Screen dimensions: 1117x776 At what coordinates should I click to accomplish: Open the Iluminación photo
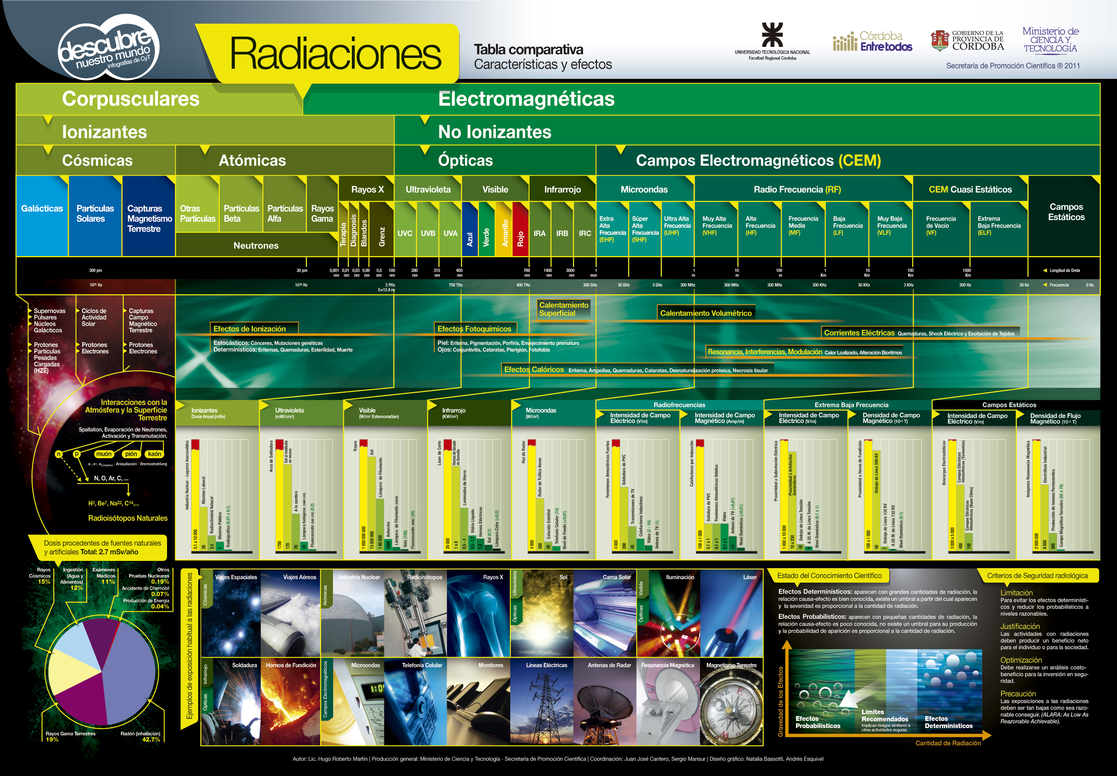pyautogui.click(x=669, y=613)
